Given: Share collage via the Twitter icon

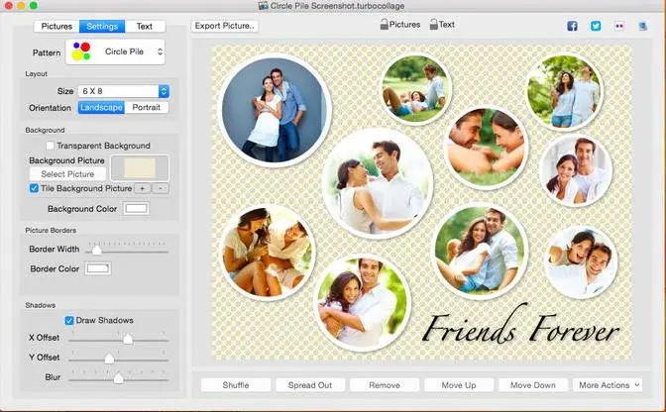Looking at the screenshot, I should point(596,26).
